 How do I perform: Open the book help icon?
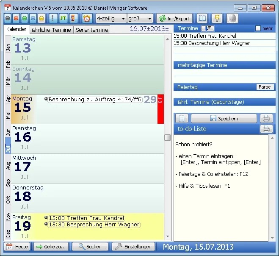(202, 18)
